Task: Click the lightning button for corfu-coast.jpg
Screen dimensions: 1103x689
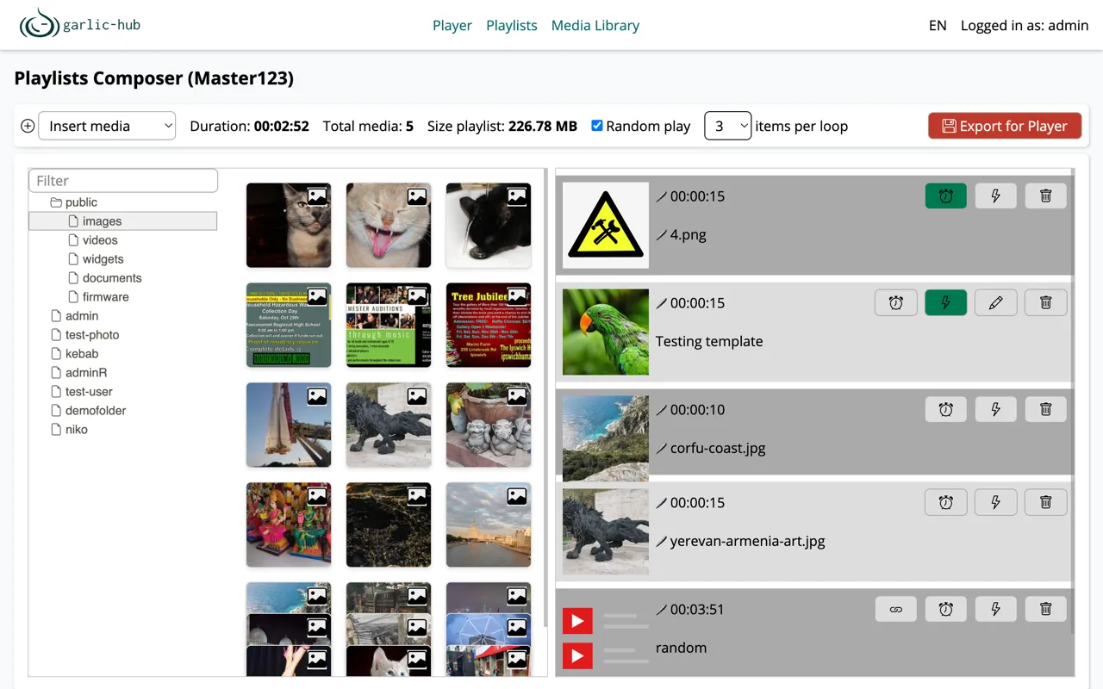Action: tap(996, 409)
